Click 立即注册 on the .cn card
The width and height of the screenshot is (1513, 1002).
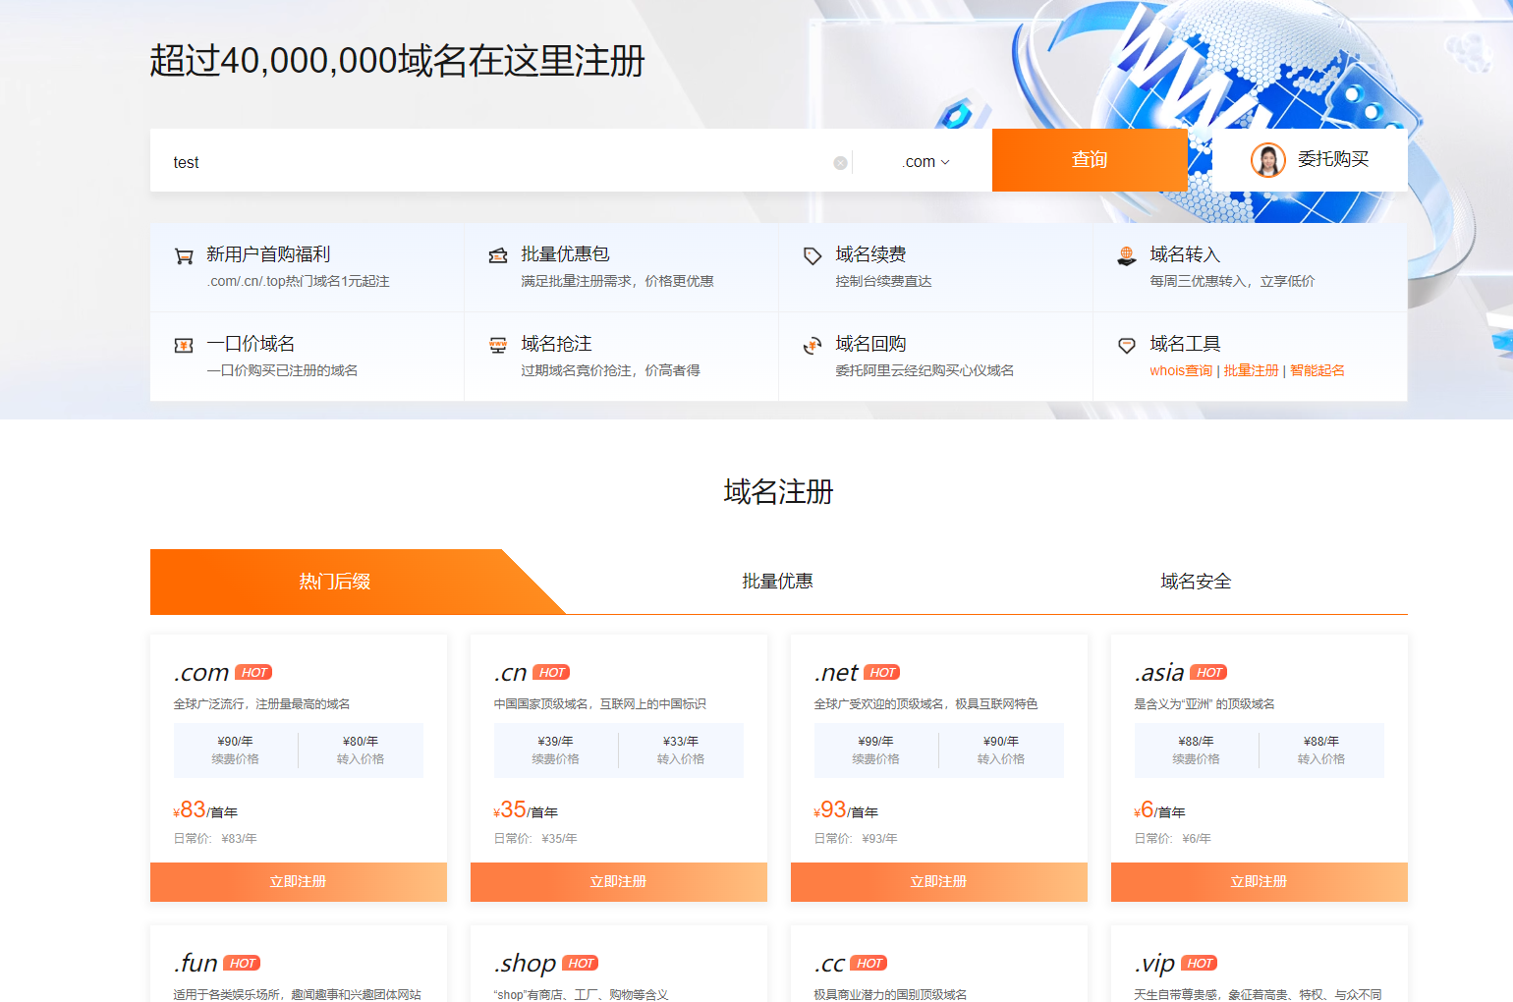[619, 882]
